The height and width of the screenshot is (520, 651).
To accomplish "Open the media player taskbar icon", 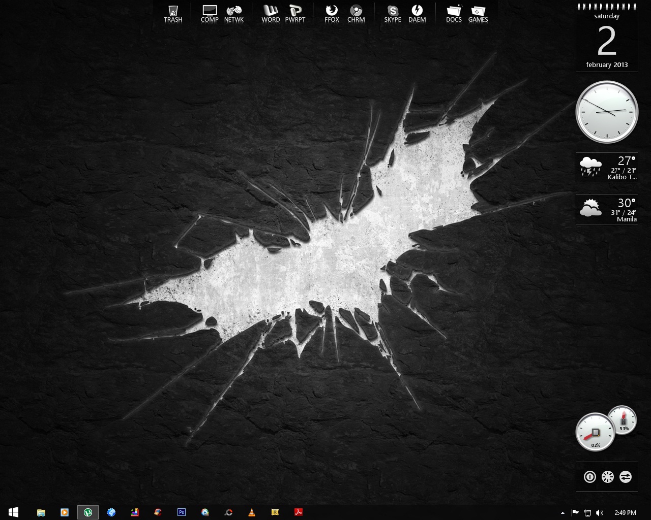I will [x=65, y=512].
